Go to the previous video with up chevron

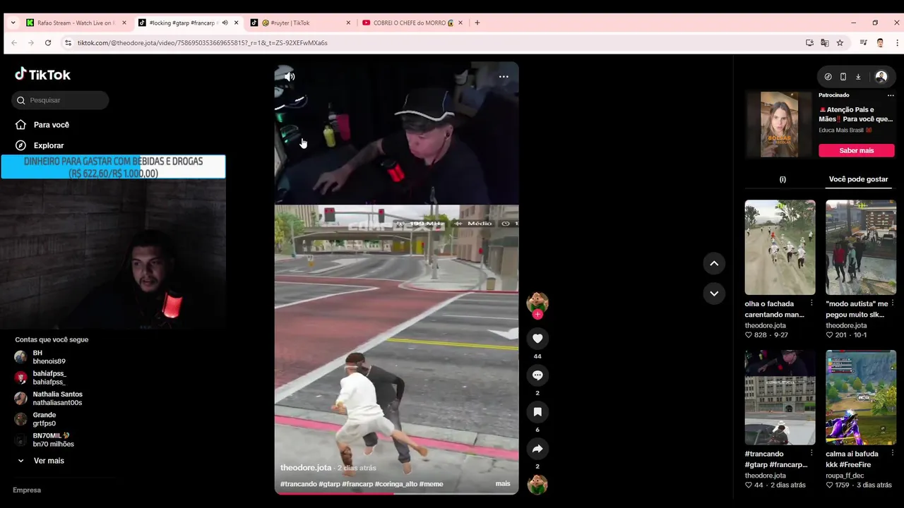[x=714, y=263]
